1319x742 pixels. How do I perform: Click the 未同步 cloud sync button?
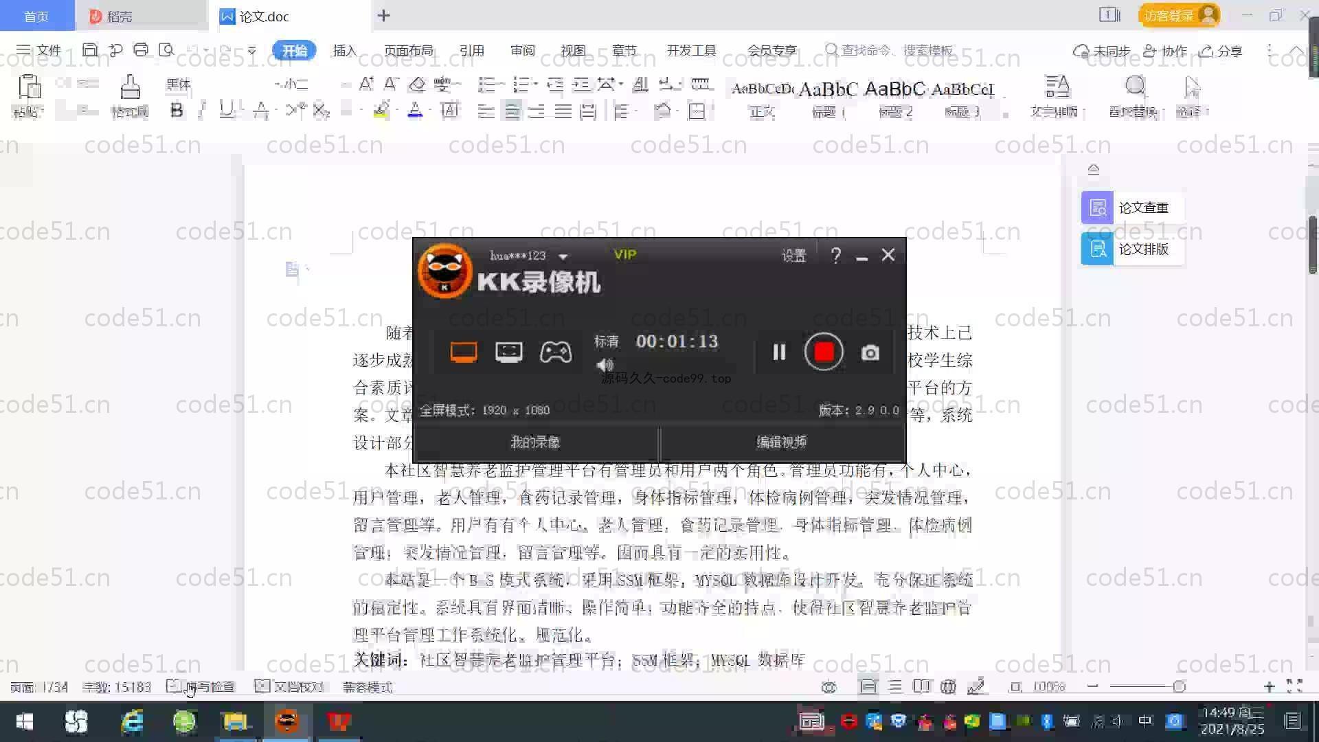[1101, 51]
